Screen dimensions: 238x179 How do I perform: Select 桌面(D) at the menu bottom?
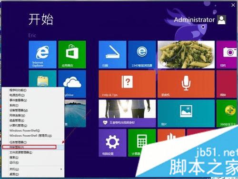[33, 174]
